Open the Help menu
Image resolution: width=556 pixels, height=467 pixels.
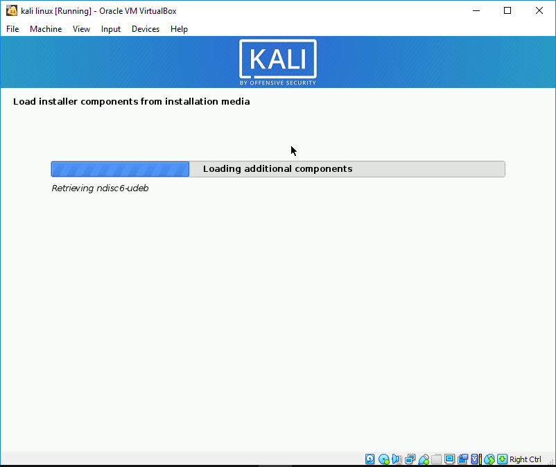click(179, 29)
